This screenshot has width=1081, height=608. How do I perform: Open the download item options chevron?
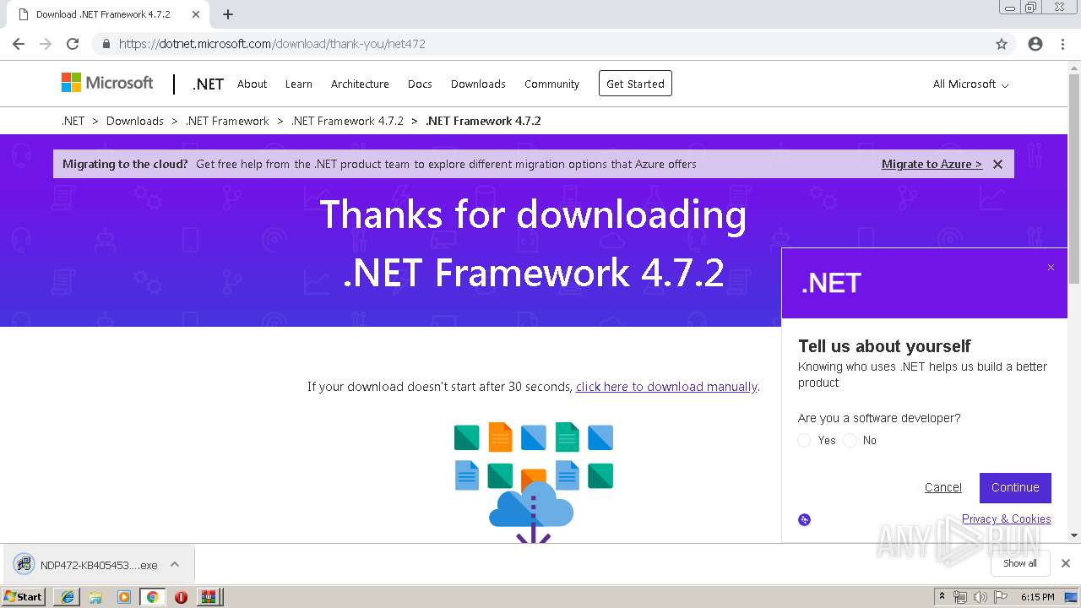(175, 564)
